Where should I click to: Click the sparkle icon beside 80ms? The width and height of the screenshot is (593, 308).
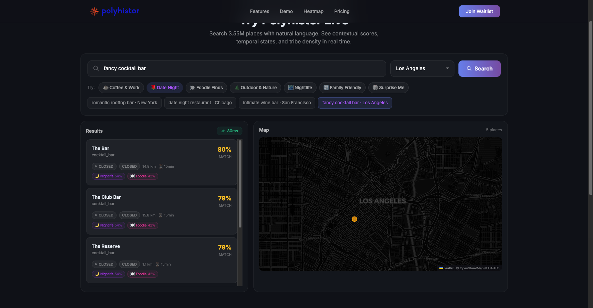[223, 131]
